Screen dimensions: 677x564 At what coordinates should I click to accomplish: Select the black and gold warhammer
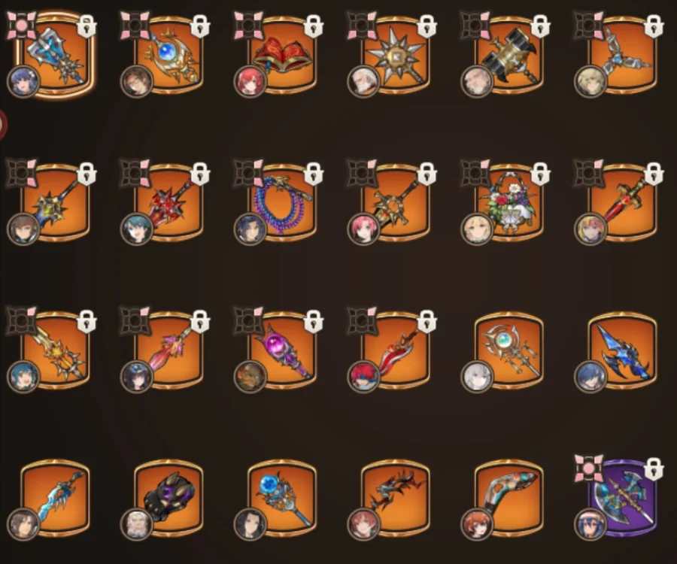(509, 55)
